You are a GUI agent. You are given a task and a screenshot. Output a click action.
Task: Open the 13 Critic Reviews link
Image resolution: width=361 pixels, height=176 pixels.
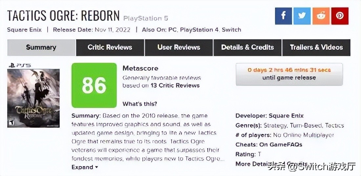[x=179, y=86]
